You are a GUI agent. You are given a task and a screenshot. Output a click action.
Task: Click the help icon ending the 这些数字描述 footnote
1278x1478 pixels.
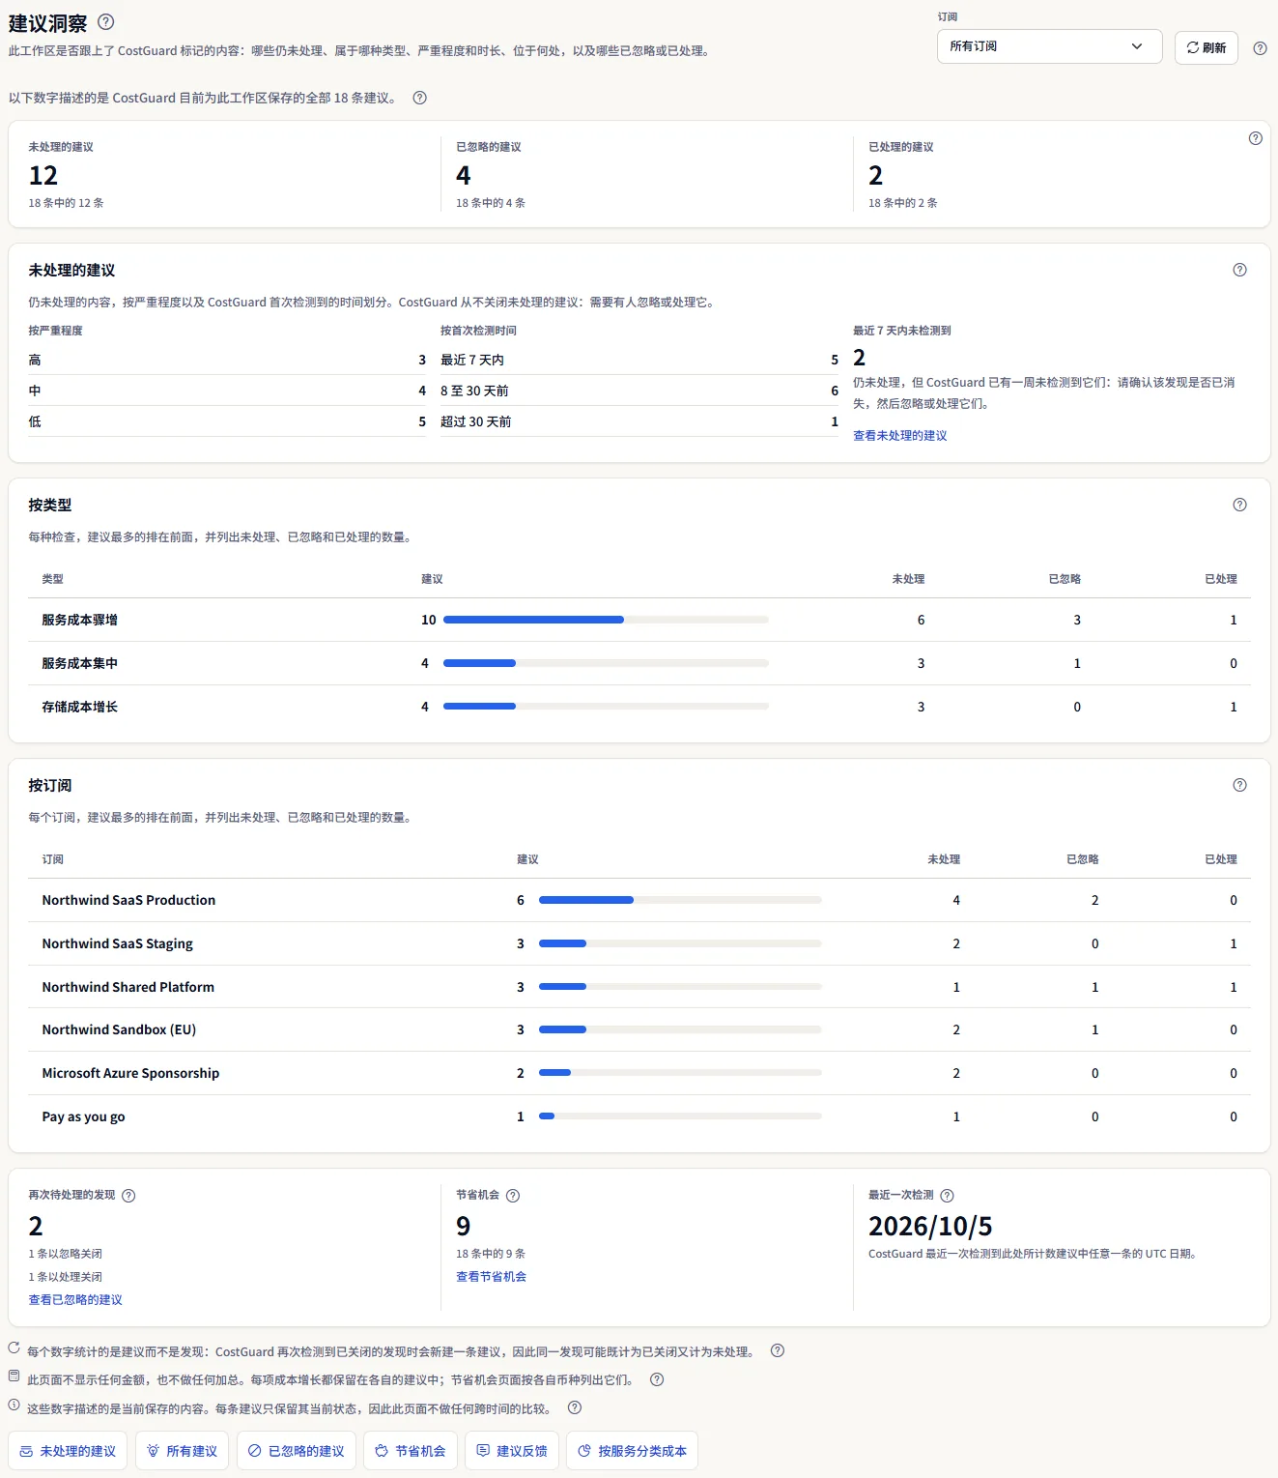pyautogui.click(x=575, y=1408)
